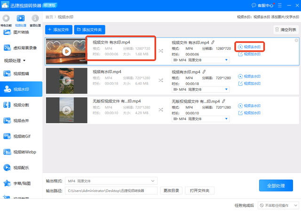This screenshot has width=301, height=212.
Task: Open the hamburger menu in title bar
Action: 280,5
